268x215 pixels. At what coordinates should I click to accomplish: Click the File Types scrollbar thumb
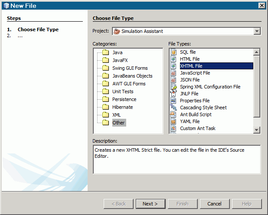256,86
